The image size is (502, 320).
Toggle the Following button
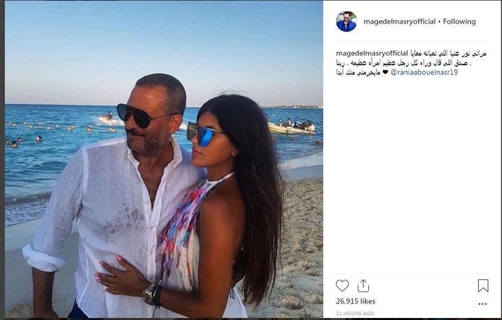click(459, 22)
